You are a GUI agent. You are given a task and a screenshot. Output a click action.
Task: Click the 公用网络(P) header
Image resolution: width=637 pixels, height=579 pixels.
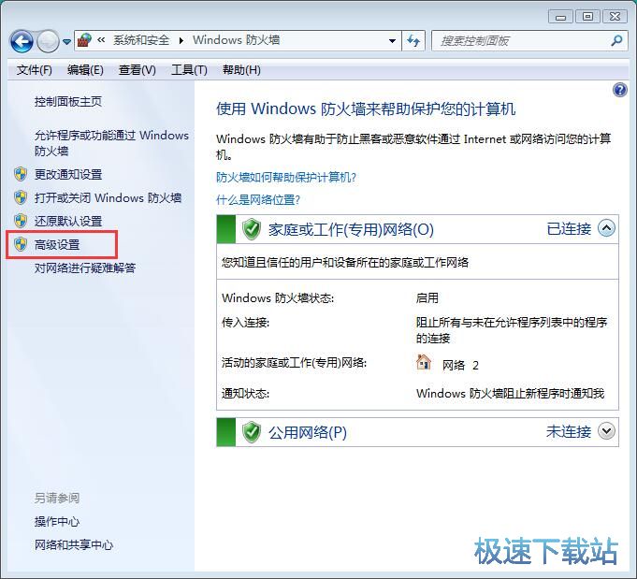[308, 432]
